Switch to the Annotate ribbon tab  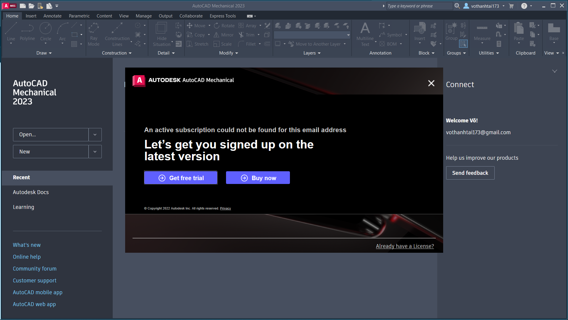52,16
